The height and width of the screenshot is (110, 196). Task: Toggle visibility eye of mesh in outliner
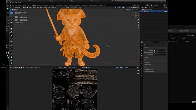point(164,11)
